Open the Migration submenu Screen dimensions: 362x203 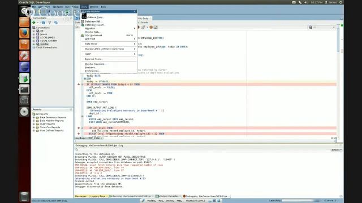click(109, 28)
